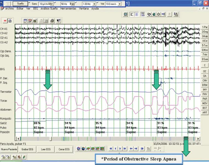Open the 1.00 Hz filter dropdown
This screenshot has height=165, width=209.
click(94, 4)
